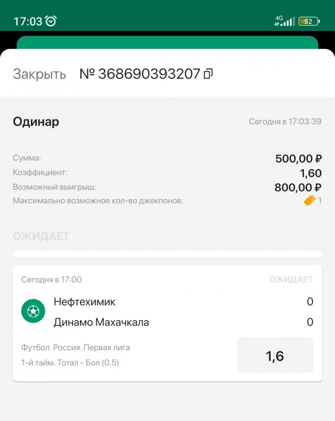Tap the Сегодня в 17:03:39 timestamp
Screen dimensions: 335x421
285,122
